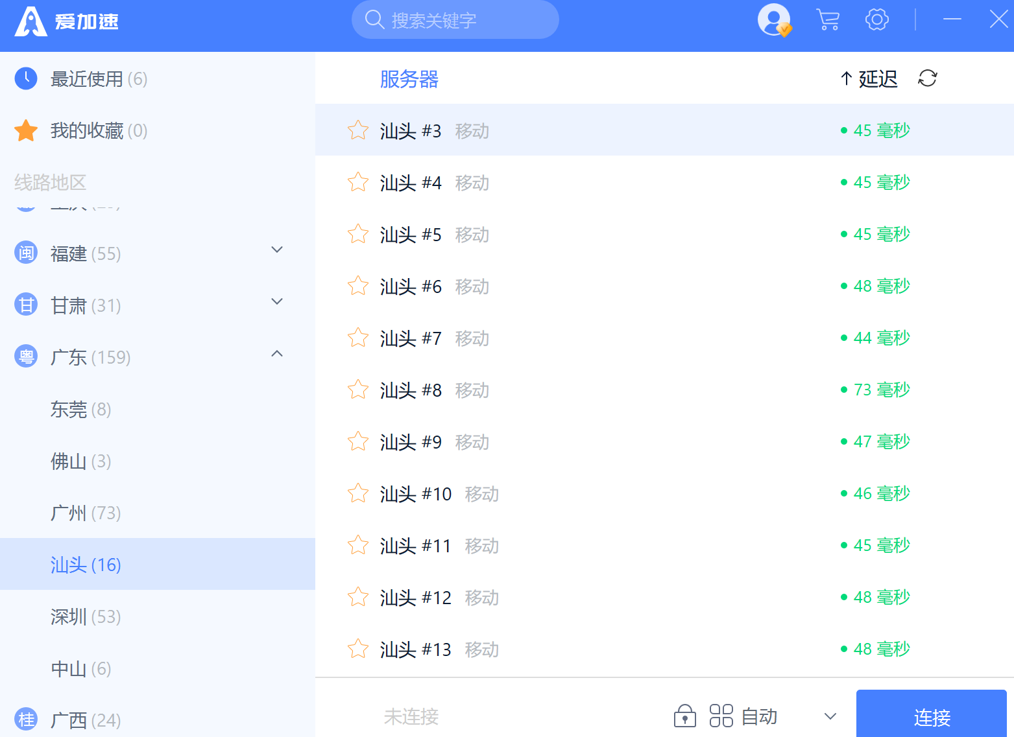This screenshot has width=1014, height=737.
Task: Click the 闽 region icon
Action: pyautogui.click(x=26, y=253)
